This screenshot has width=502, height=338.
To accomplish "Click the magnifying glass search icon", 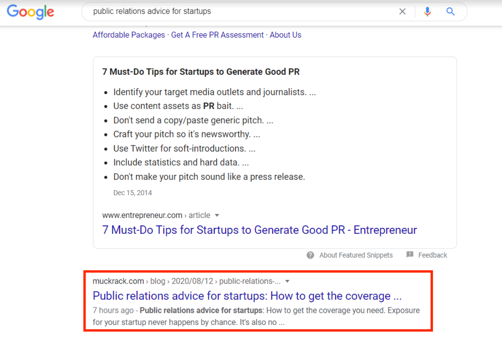I will [451, 12].
